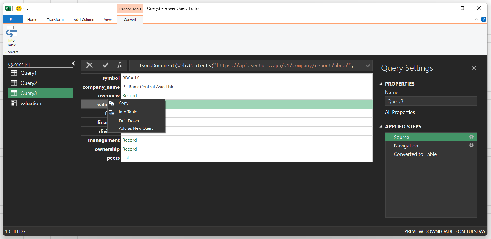Open Navigation step settings gear
The image size is (491, 239).
[471, 145]
